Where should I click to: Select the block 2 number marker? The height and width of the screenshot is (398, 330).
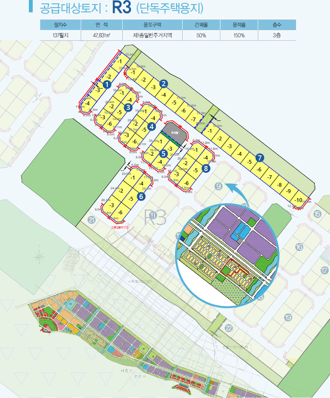[163, 83]
